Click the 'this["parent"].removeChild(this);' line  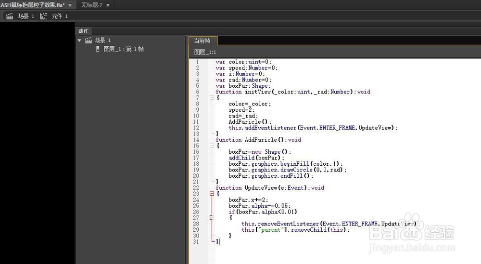pyautogui.click(x=296, y=230)
